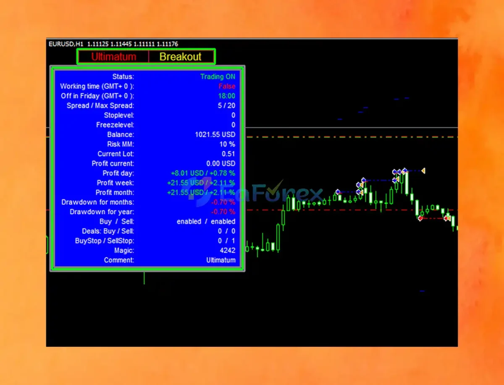Image resolution: width=504 pixels, height=385 pixels.
Task: Click the 'Trading ON' status value
Action: pyautogui.click(x=218, y=76)
